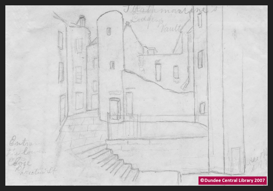Click the sloping wall line right of the tower
The image size is (273, 191).
[157, 81]
